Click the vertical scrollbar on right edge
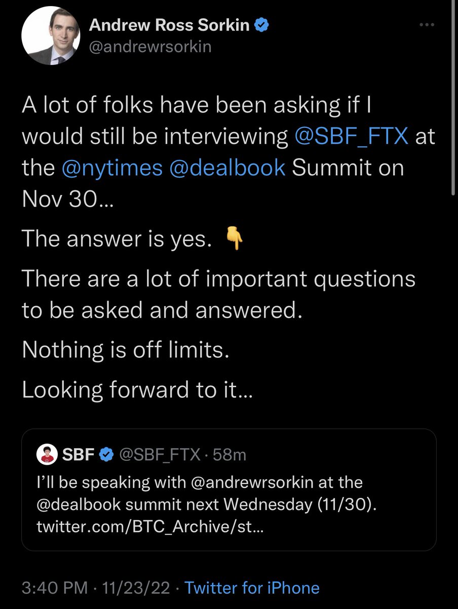Viewport: 458px width, 609px height. (x=453, y=101)
